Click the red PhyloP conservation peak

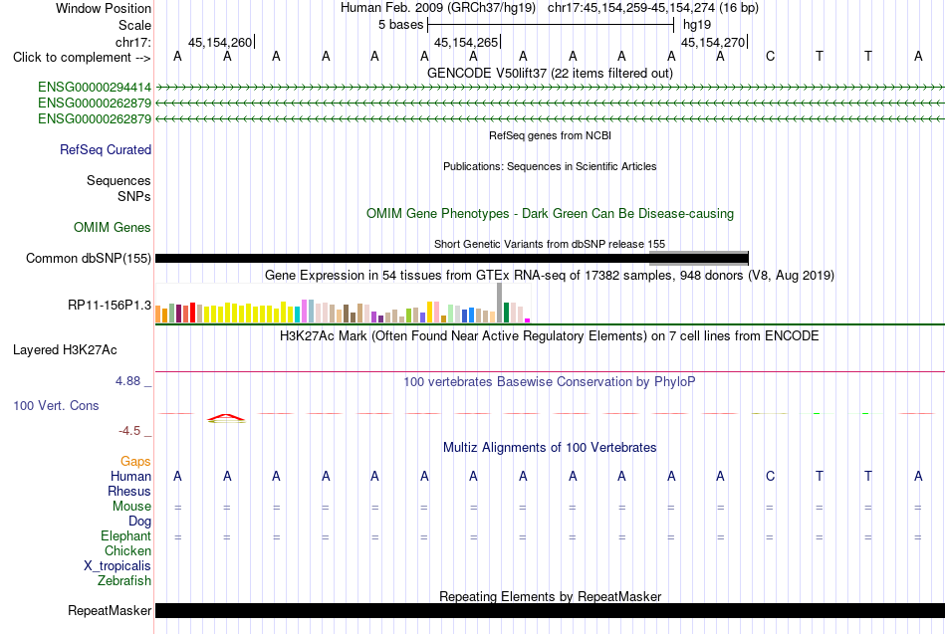(x=226, y=417)
